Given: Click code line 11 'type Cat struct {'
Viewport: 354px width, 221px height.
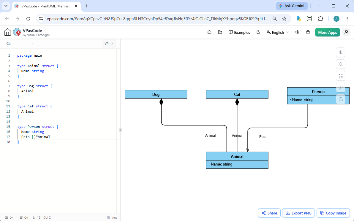Looking at the screenshot, I should [34, 106].
